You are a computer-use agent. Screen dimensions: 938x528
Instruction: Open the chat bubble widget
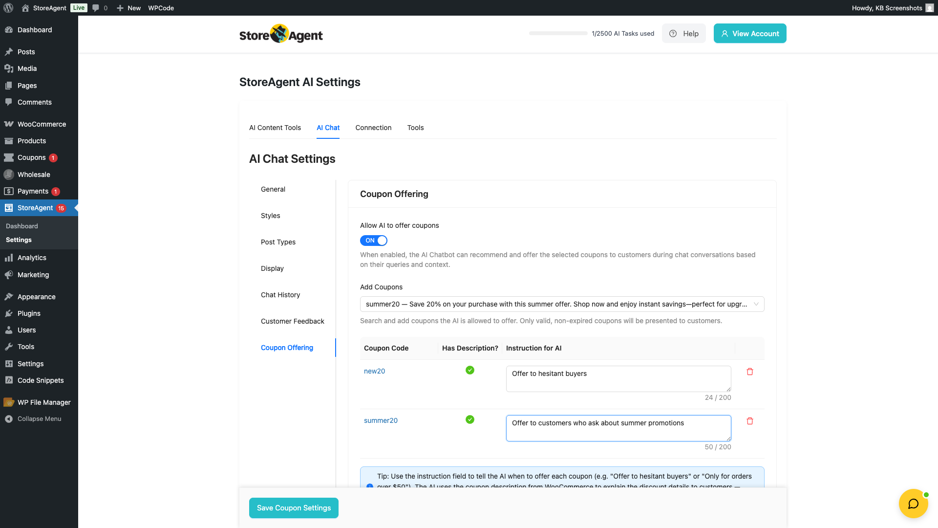913,504
